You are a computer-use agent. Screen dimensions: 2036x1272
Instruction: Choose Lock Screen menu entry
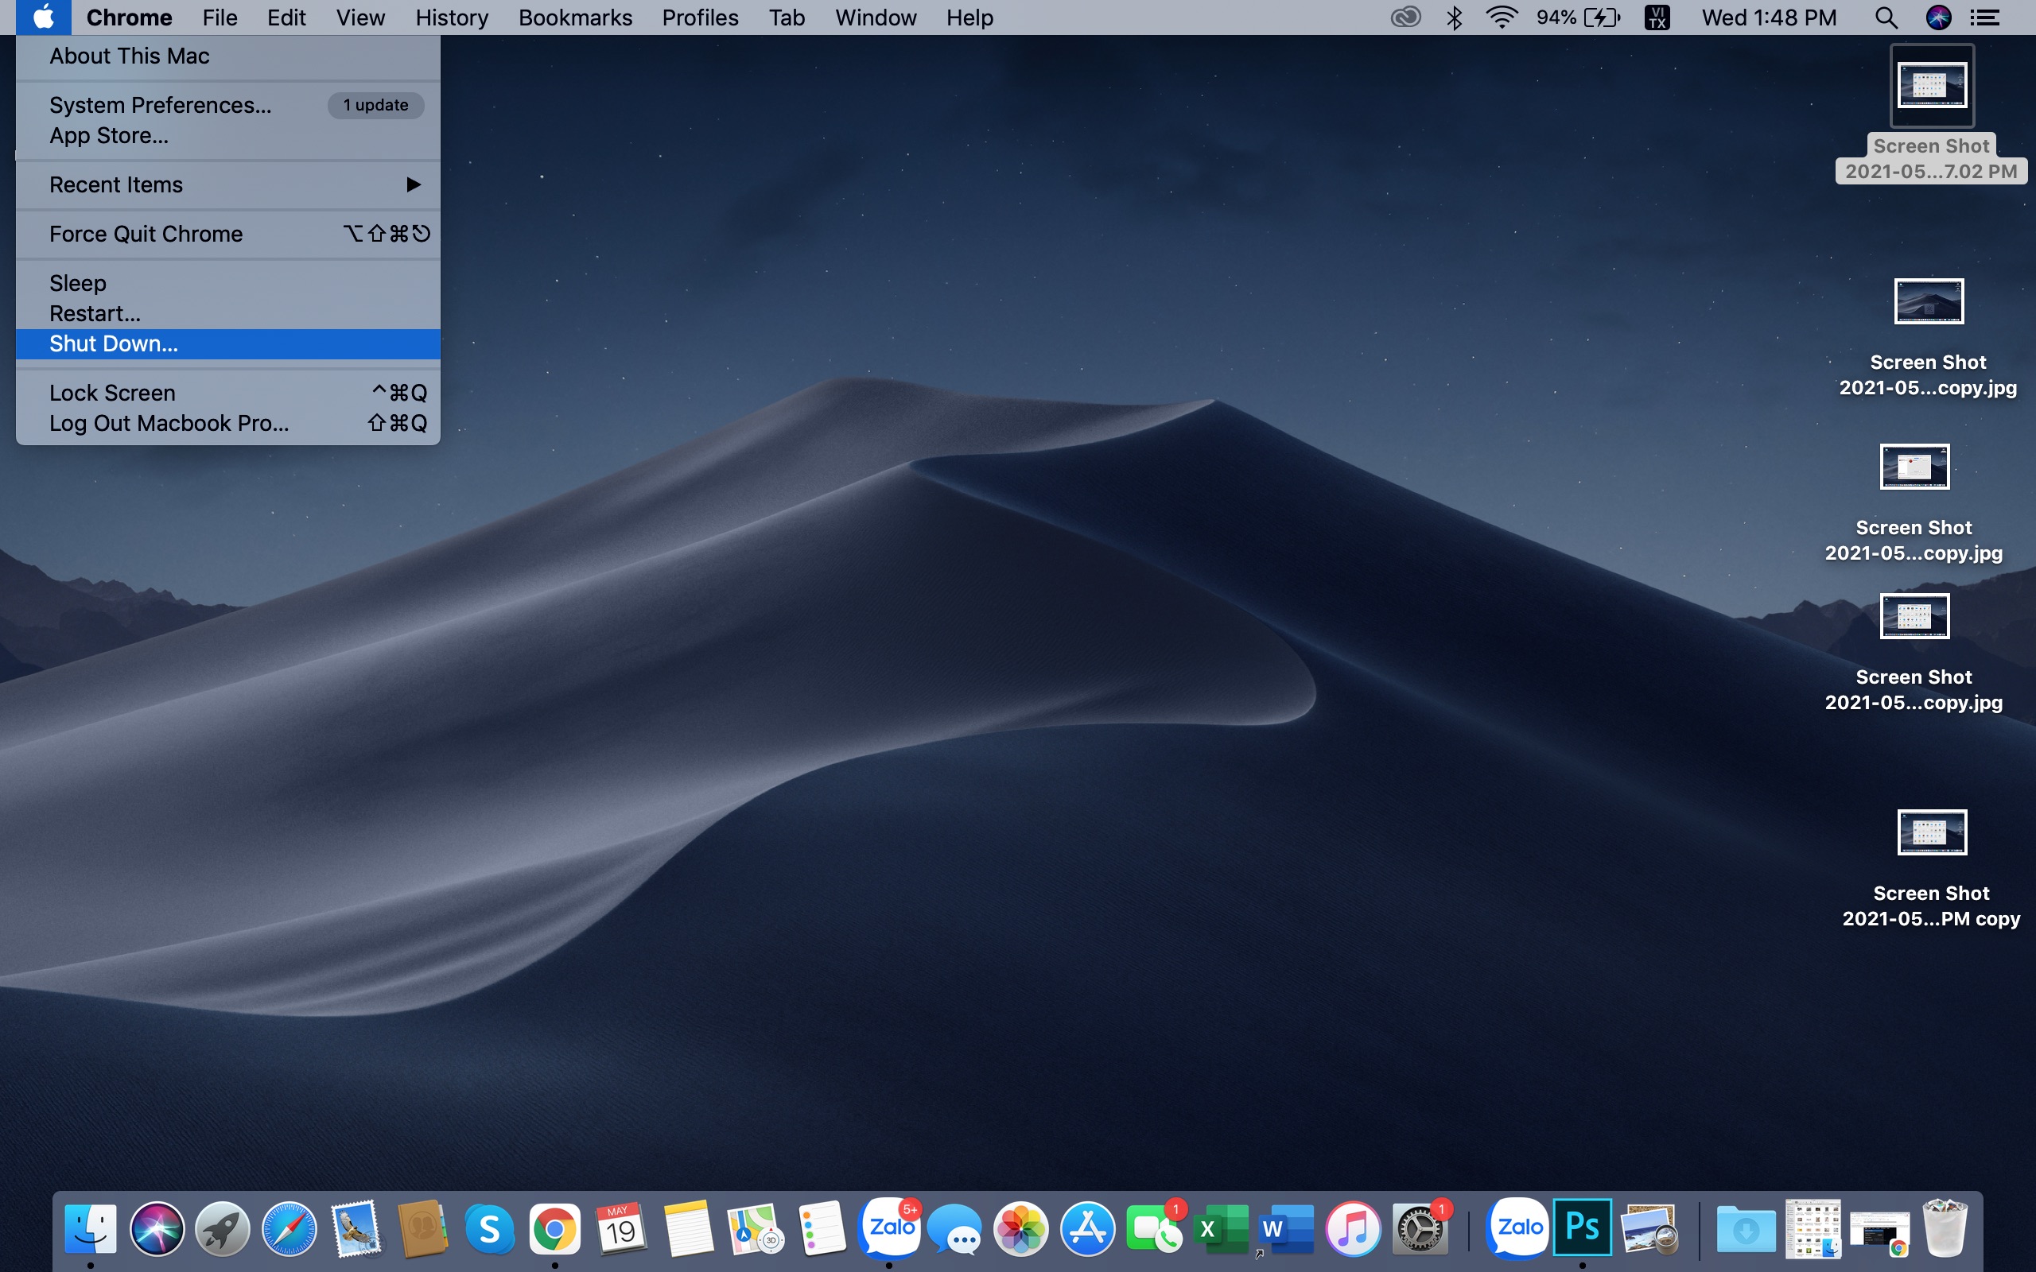pyautogui.click(x=113, y=393)
